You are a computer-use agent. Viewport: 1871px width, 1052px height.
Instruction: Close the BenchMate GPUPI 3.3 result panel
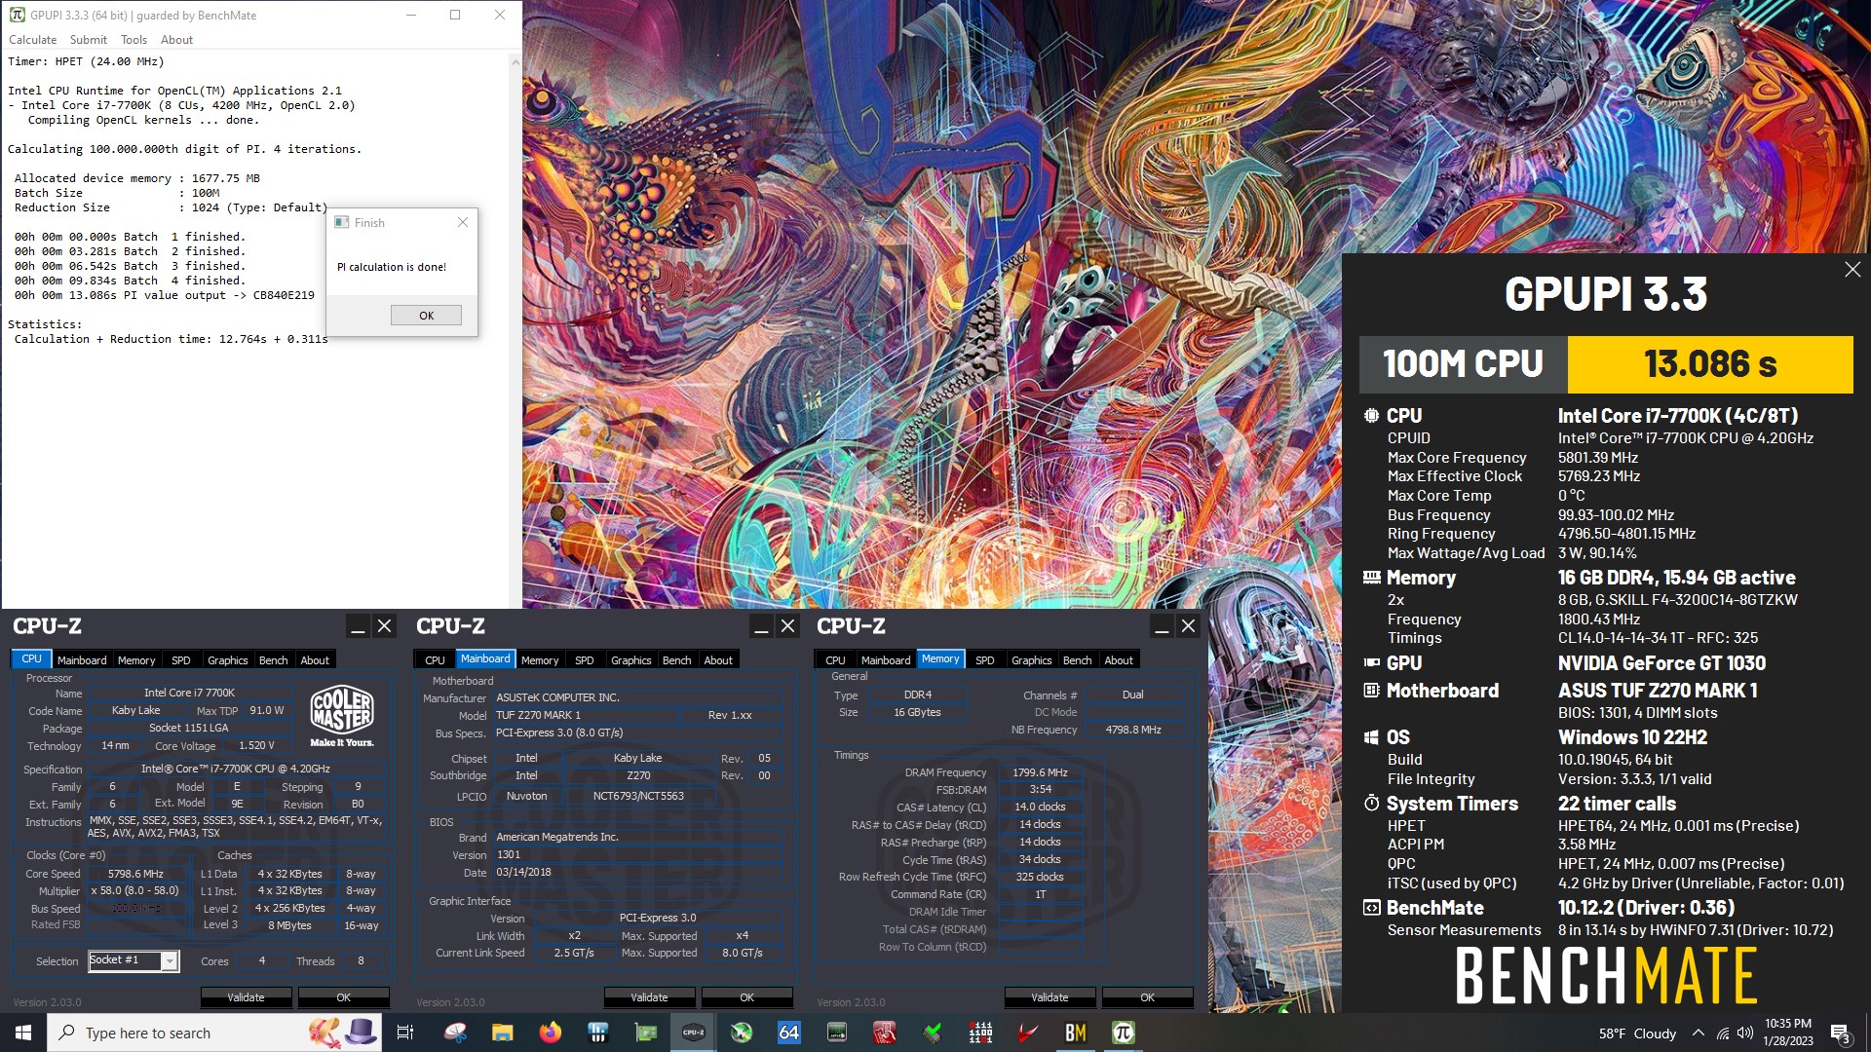(x=1852, y=270)
